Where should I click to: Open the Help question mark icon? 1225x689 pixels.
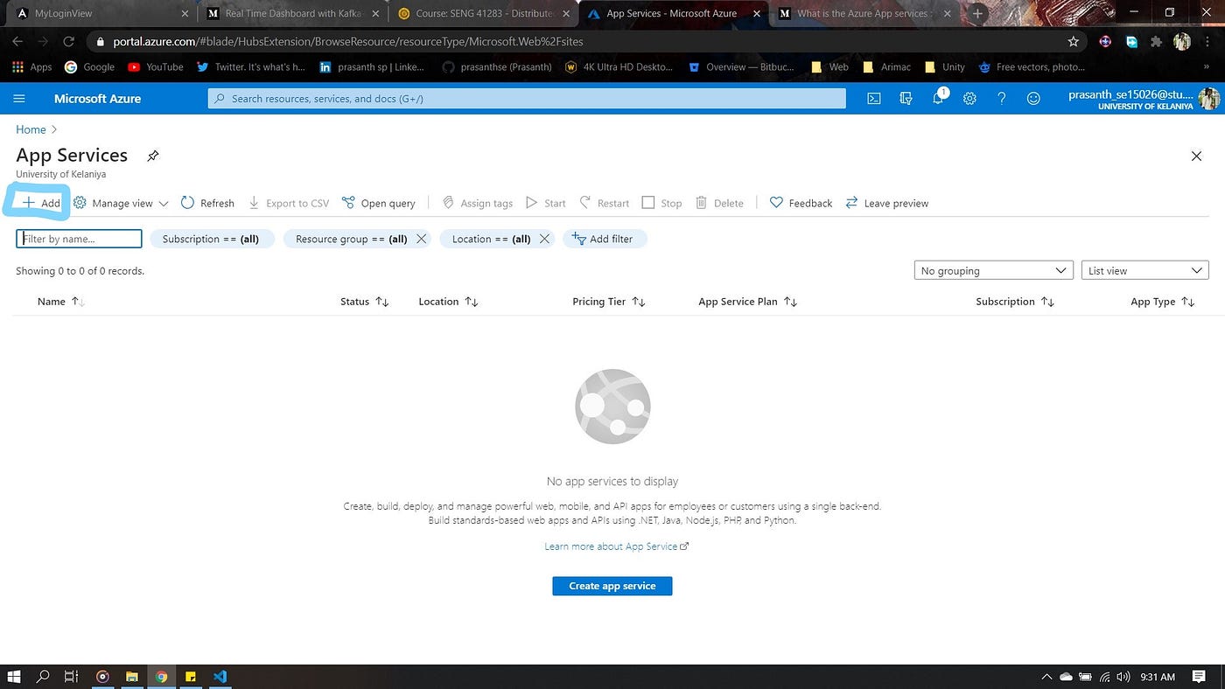coord(1002,99)
